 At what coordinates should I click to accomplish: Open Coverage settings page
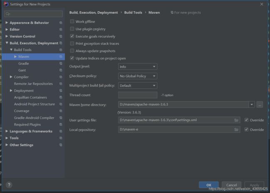(22, 111)
